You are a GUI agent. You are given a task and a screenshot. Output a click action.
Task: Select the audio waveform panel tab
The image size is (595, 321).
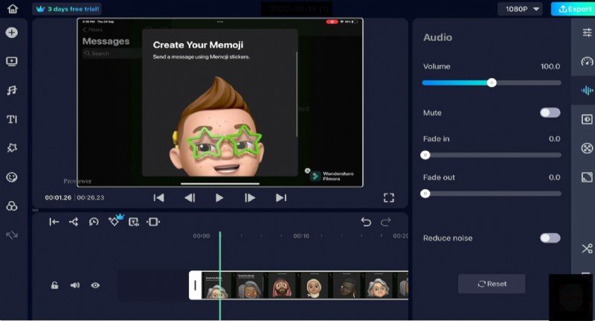(x=587, y=90)
